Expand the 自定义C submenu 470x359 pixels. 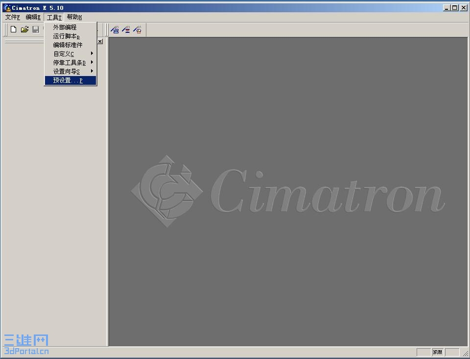coord(70,54)
